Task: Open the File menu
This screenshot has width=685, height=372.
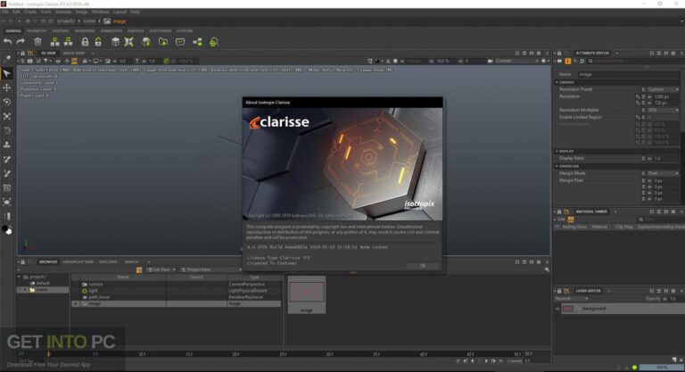Action: click(x=5, y=12)
